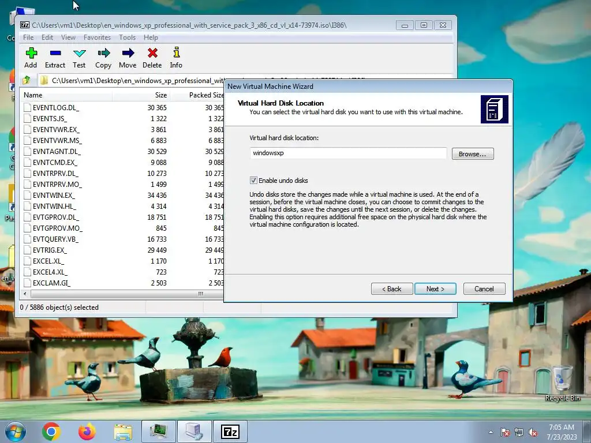Select the EXCEL4.XL_ row

(122, 272)
